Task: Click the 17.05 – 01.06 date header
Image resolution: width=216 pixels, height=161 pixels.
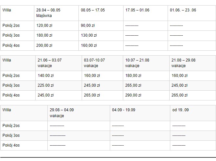Action: pos(137,10)
